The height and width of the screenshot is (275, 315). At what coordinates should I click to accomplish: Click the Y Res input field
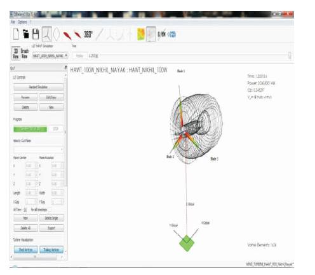[57, 202]
